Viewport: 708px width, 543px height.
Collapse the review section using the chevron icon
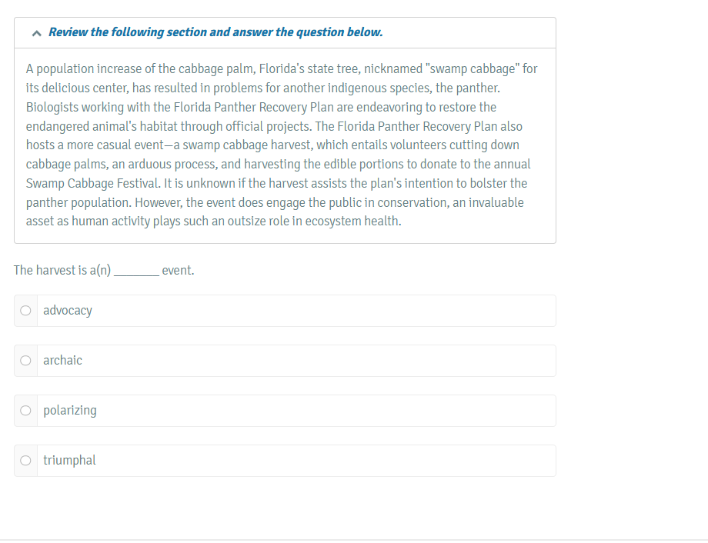pyautogui.click(x=37, y=33)
